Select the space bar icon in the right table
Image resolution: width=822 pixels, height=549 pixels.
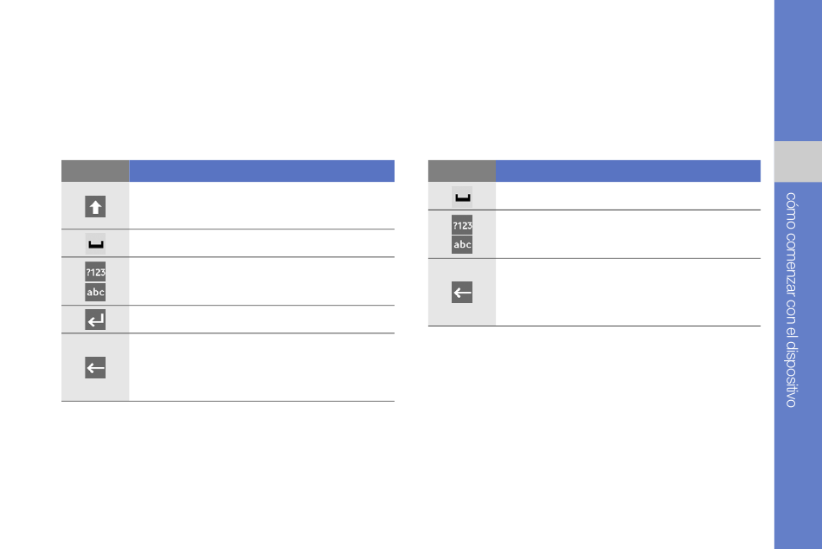(462, 197)
